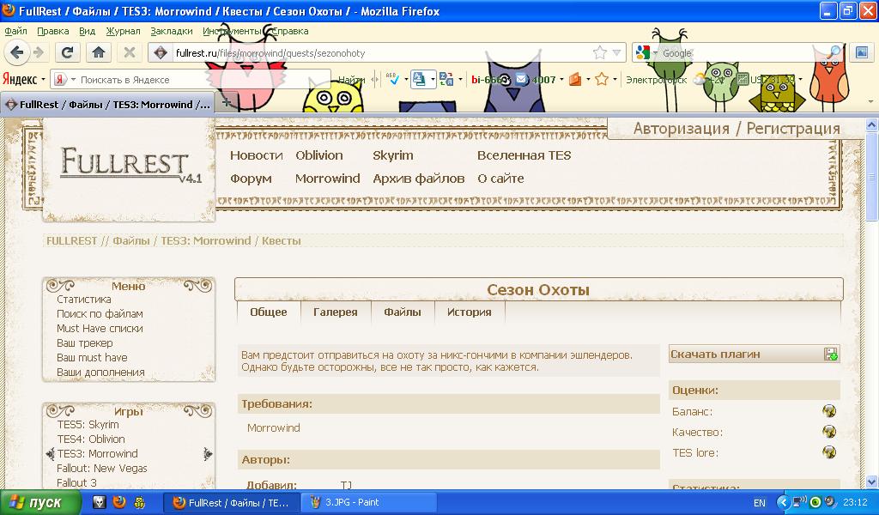The height and width of the screenshot is (515, 879).
Task: Open the История tab
Action: coord(469,312)
